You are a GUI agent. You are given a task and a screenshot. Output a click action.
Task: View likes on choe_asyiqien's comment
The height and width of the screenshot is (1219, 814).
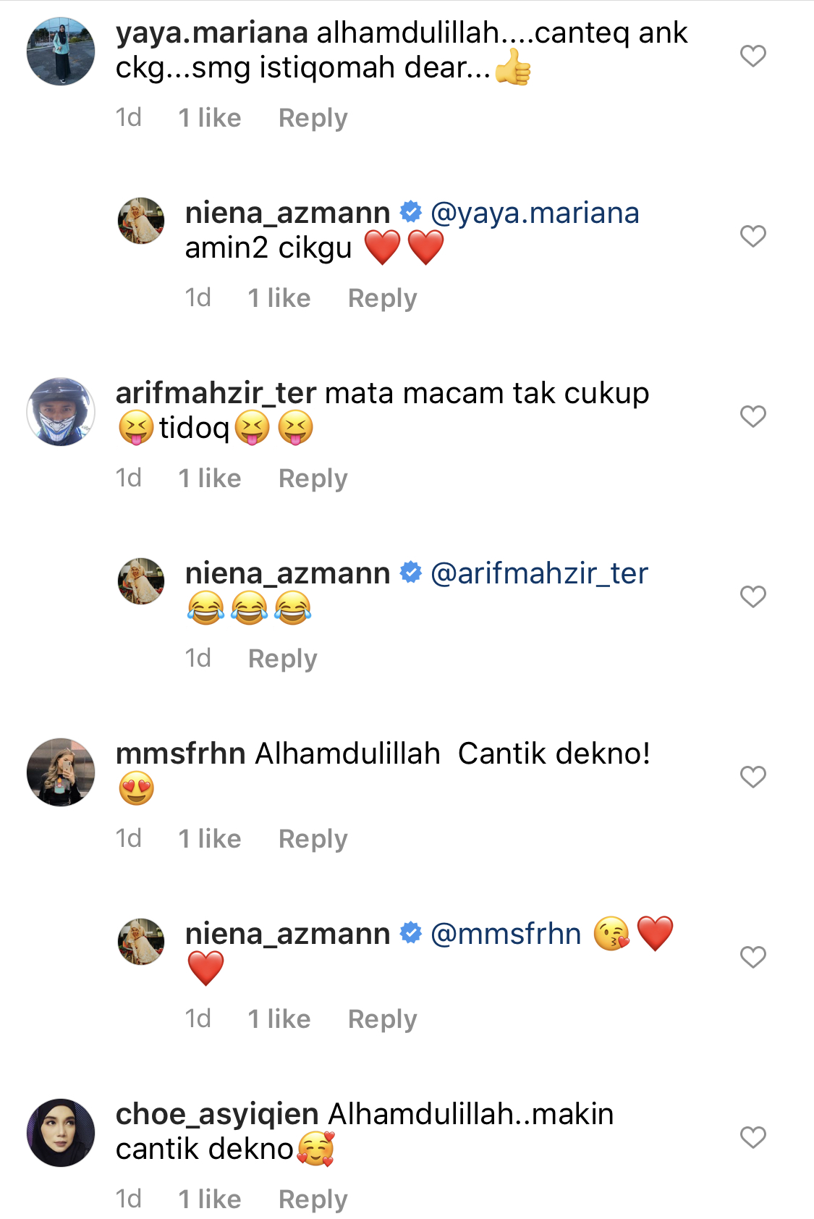pyautogui.click(x=210, y=1199)
